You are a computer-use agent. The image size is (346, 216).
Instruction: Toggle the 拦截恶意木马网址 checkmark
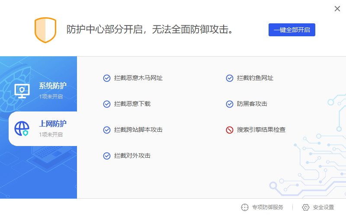(107, 78)
